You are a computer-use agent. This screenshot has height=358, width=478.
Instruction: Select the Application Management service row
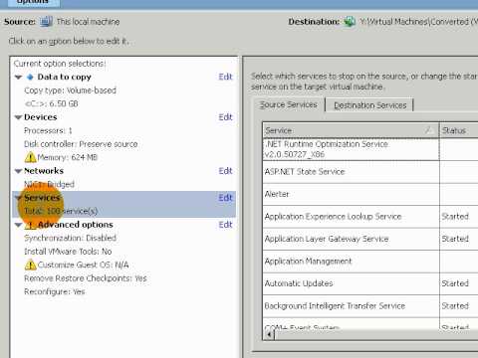[370, 262]
